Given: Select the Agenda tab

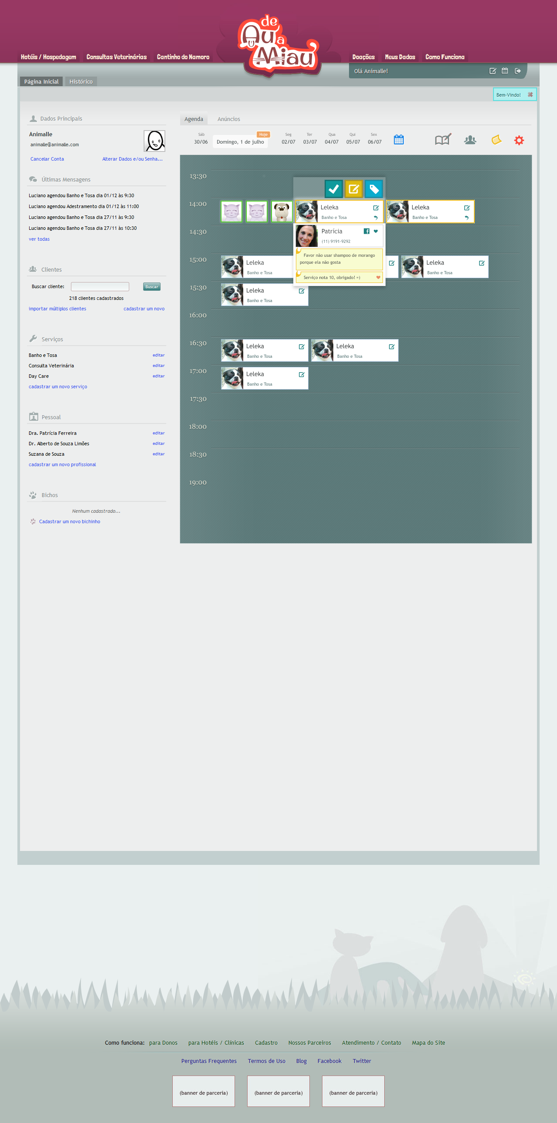Looking at the screenshot, I should [x=194, y=119].
